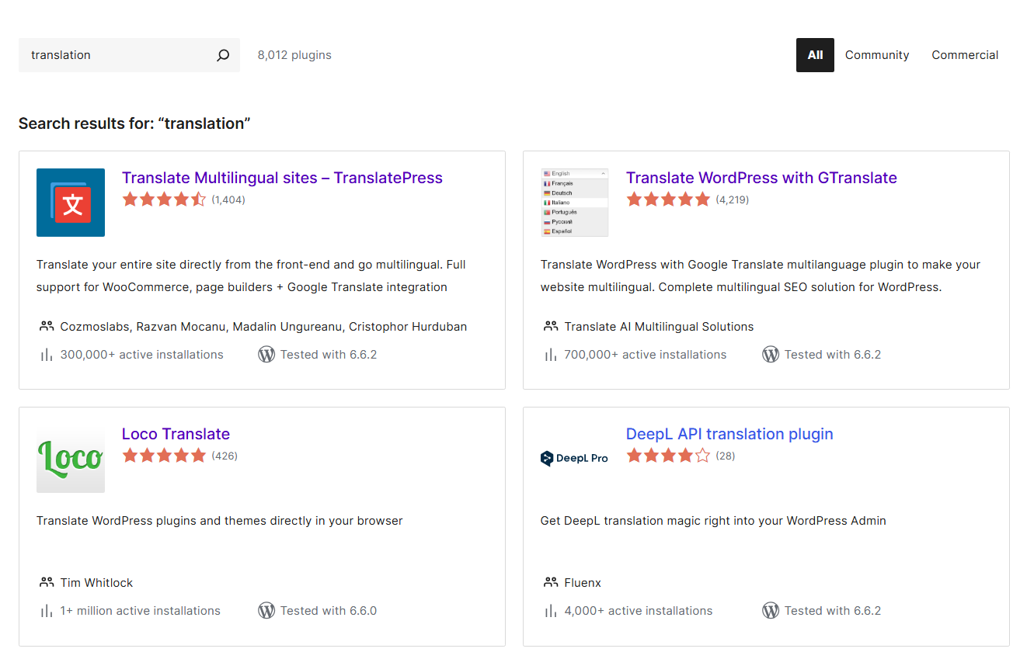
Task: Click author icon beside Fluenx
Action: [x=551, y=583]
